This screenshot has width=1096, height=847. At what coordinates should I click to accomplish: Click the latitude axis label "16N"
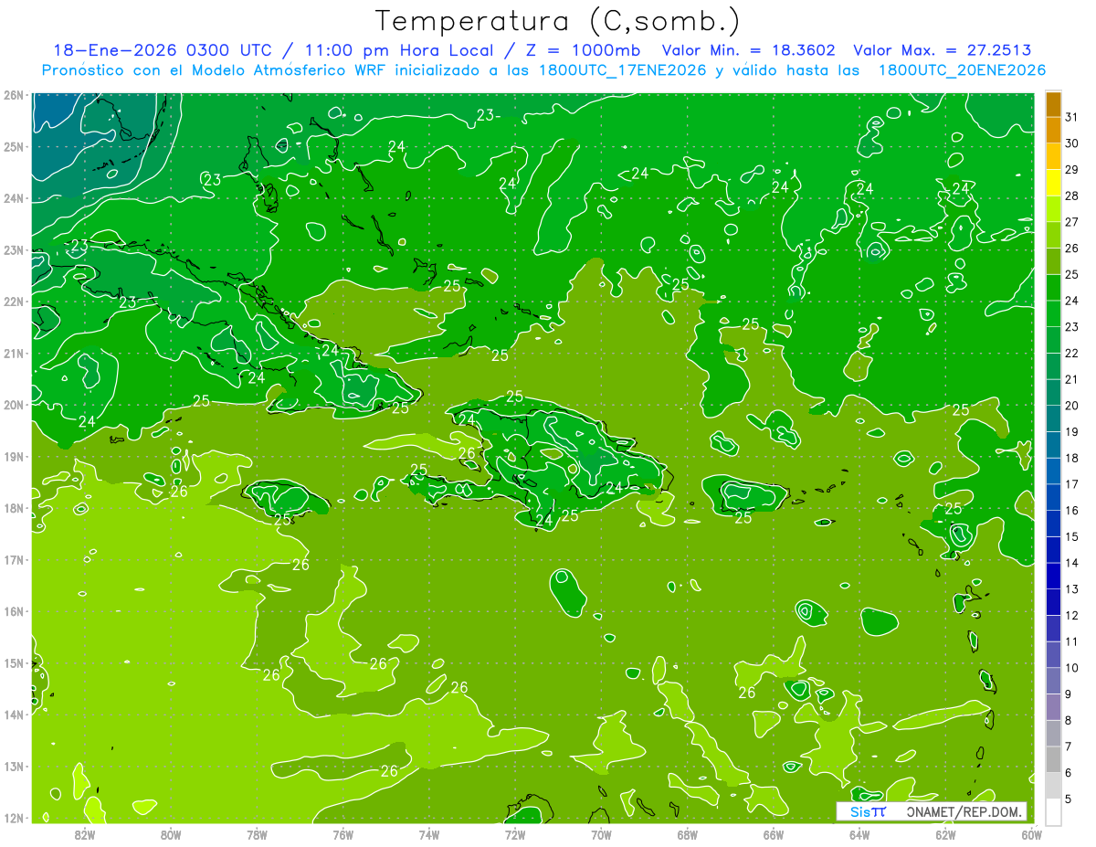coord(13,611)
